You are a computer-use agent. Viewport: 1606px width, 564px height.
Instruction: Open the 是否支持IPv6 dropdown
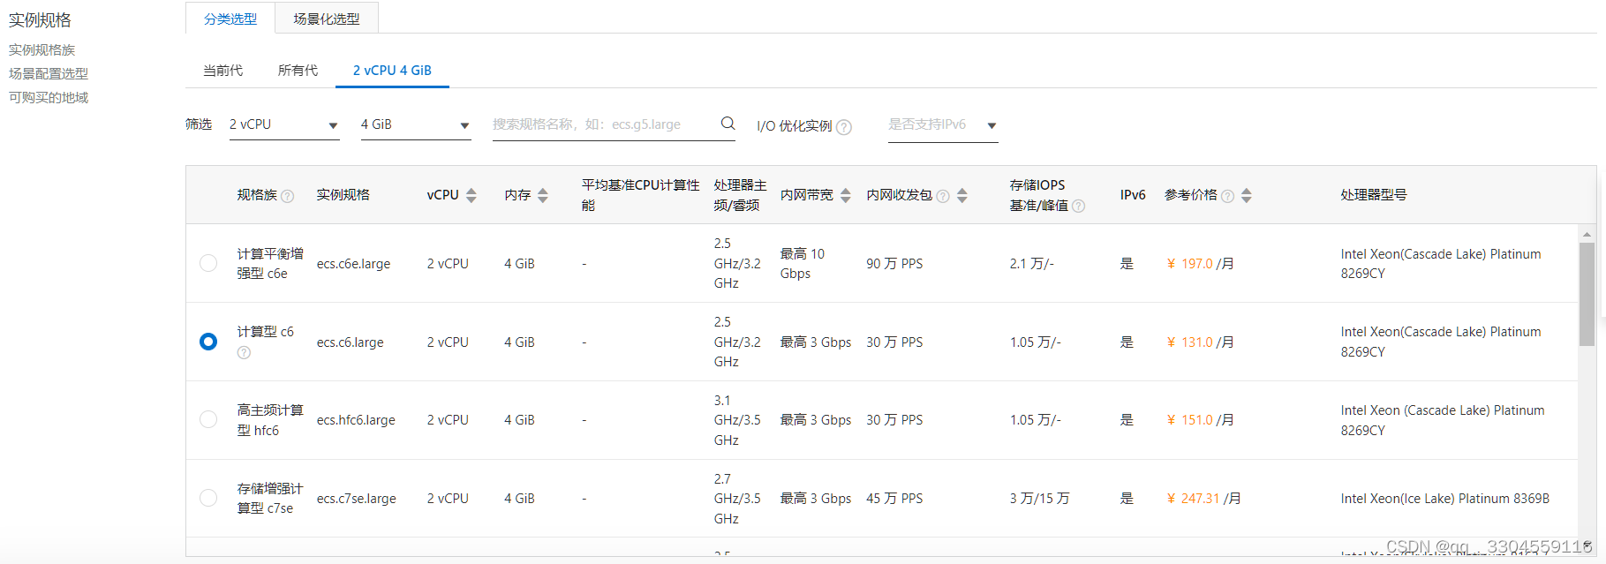[x=943, y=124]
